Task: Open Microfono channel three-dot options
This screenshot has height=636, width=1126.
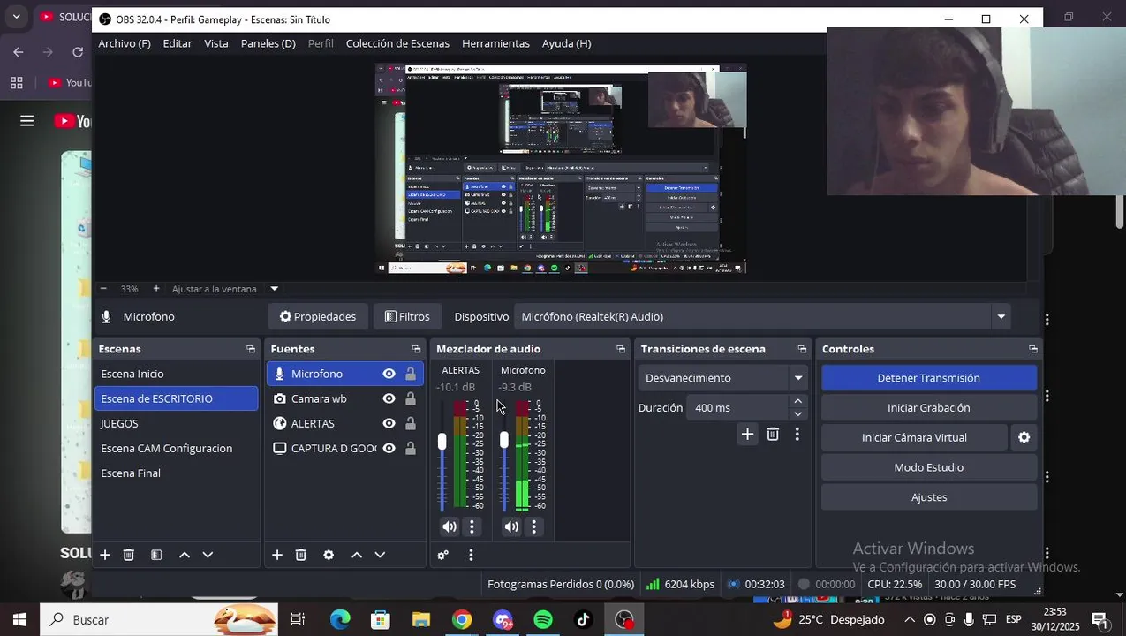Action: (x=534, y=526)
